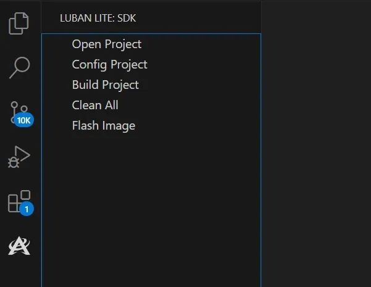This screenshot has height=287, width=371.
Task: Select Open Project in the SDK list
Action: (107, 44)
